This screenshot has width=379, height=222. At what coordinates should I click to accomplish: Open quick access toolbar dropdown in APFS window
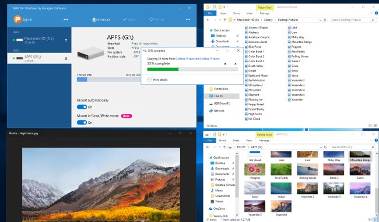click(224, 134)
